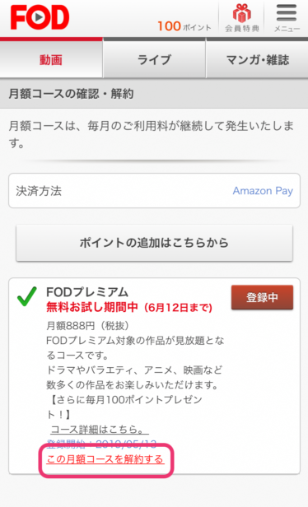
Task: Click the 月額888円(税抜) price text
Action: pos(87,326)
